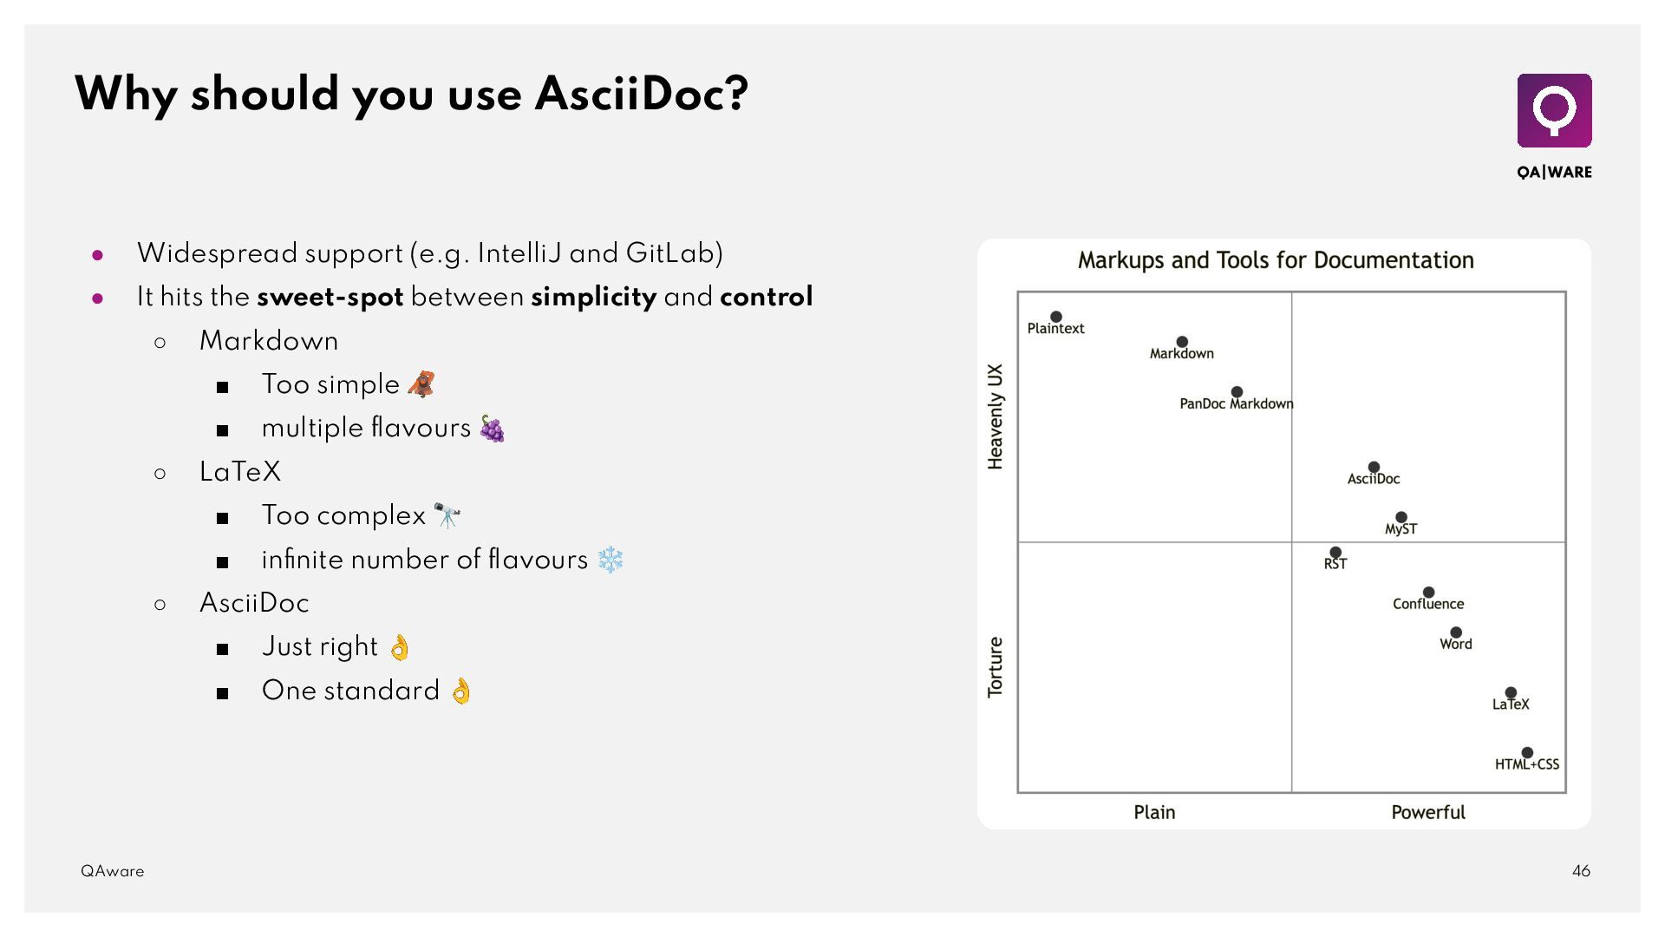Click the grapes emoji after multiple flavours
This screenshot has width=1665, height=937.
point(493,429)
